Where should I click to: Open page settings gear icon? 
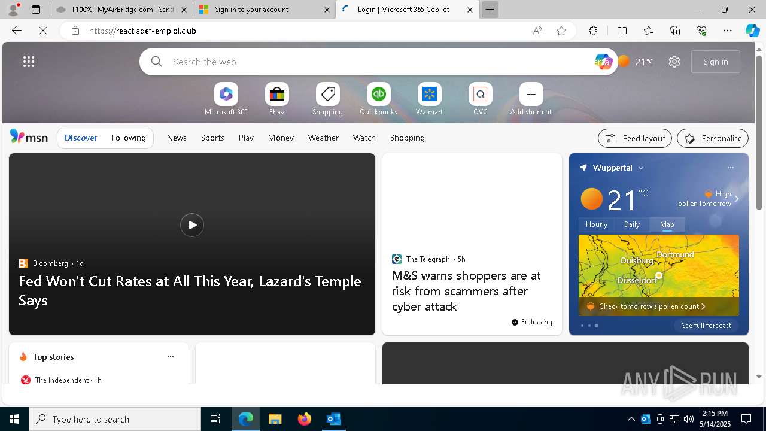pyautogui.click(x=674, y=62)
